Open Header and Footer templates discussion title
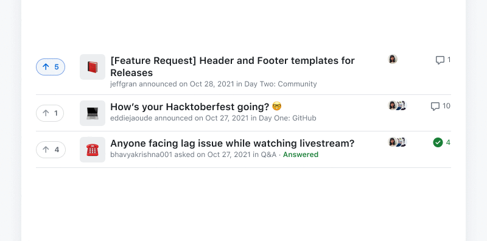The image size is (487, 241). pyautogui.click(x=233, y=66)
